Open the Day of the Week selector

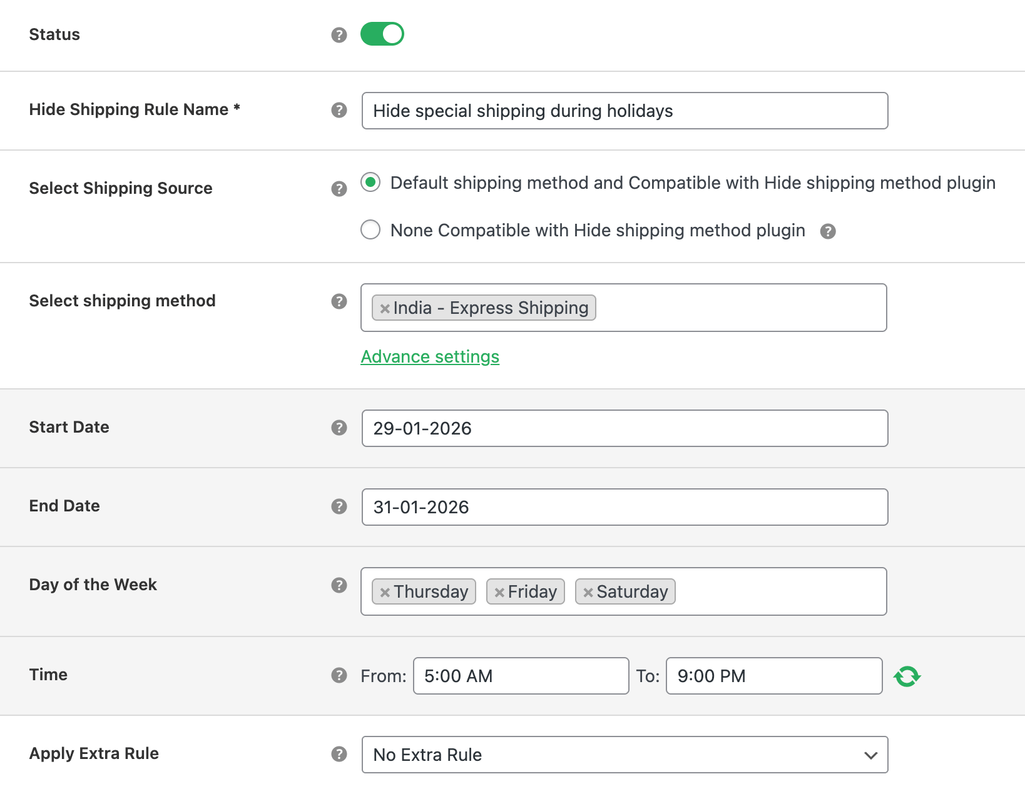pyautogui.click(x=776, y=591)
